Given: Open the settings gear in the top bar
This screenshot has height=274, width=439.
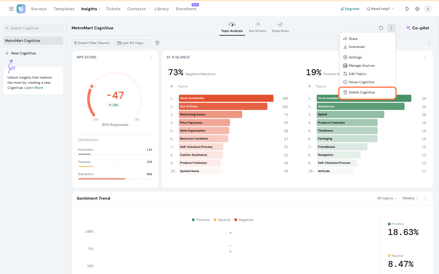Looking at the screenshot, I should click(x=417, y=9).
